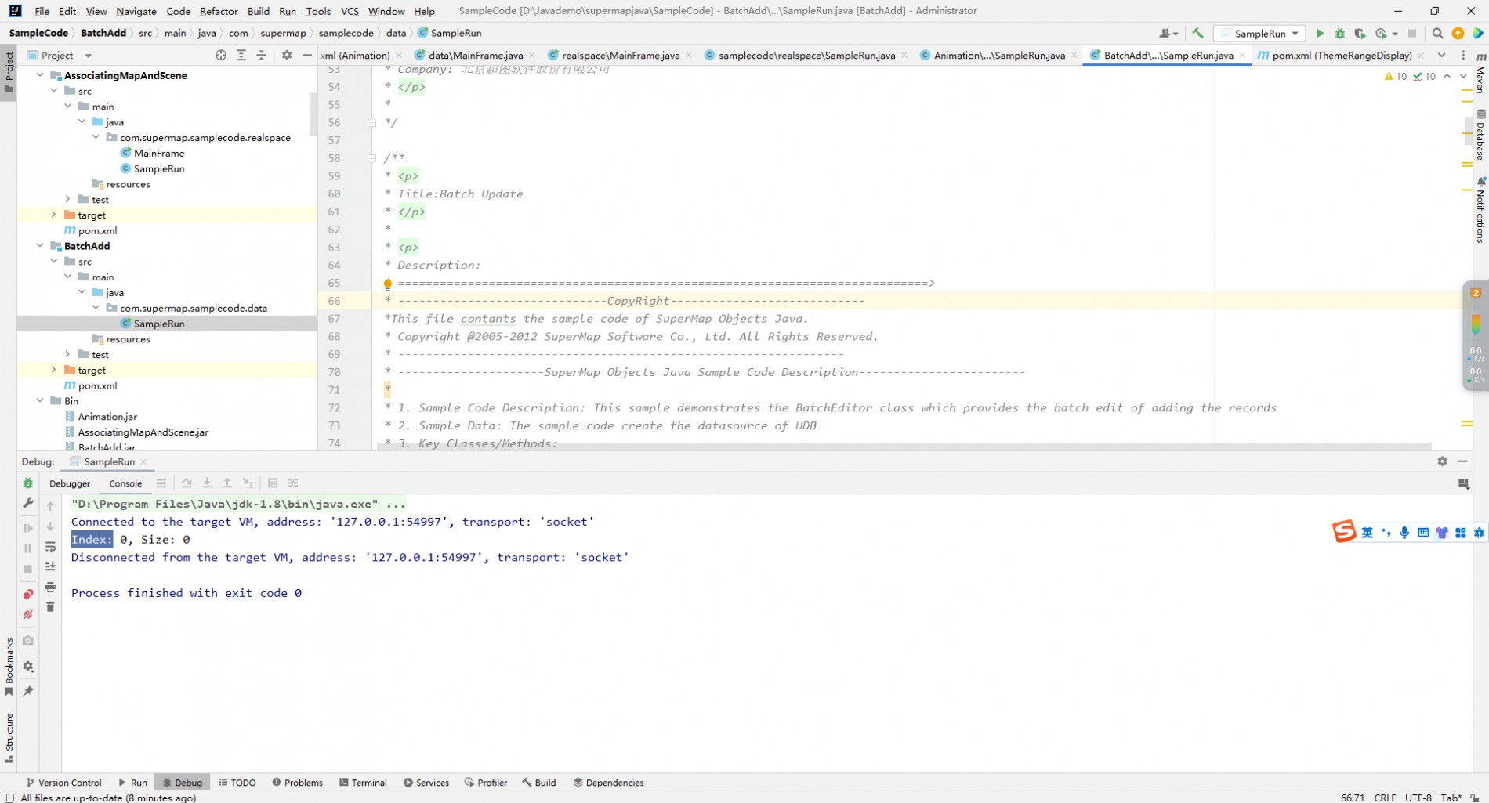Toggle the Structure tool window stripe

[9, 738]
